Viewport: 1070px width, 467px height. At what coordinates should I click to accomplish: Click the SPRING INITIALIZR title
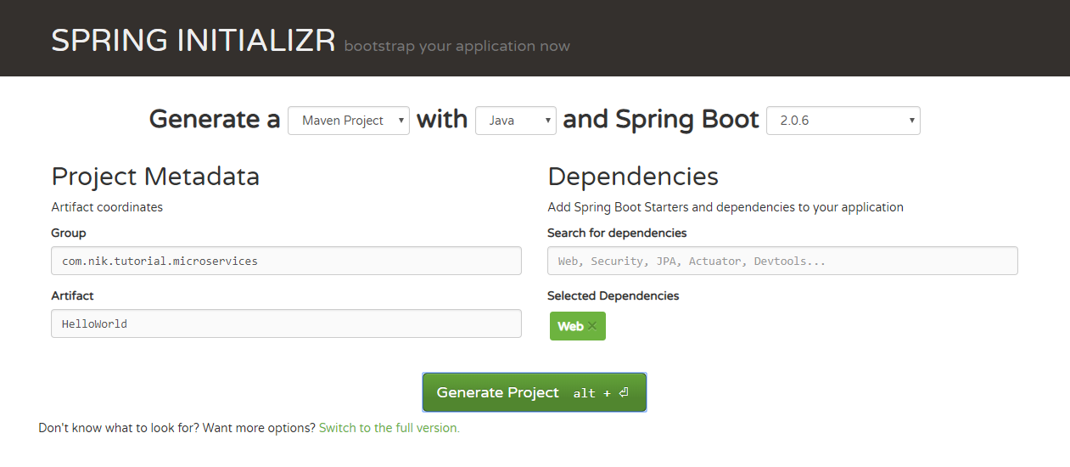(193, 41)
